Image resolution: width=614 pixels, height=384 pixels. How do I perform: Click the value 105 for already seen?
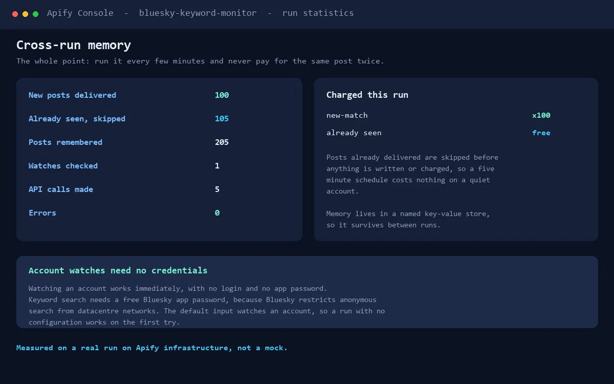click(222, 119)
